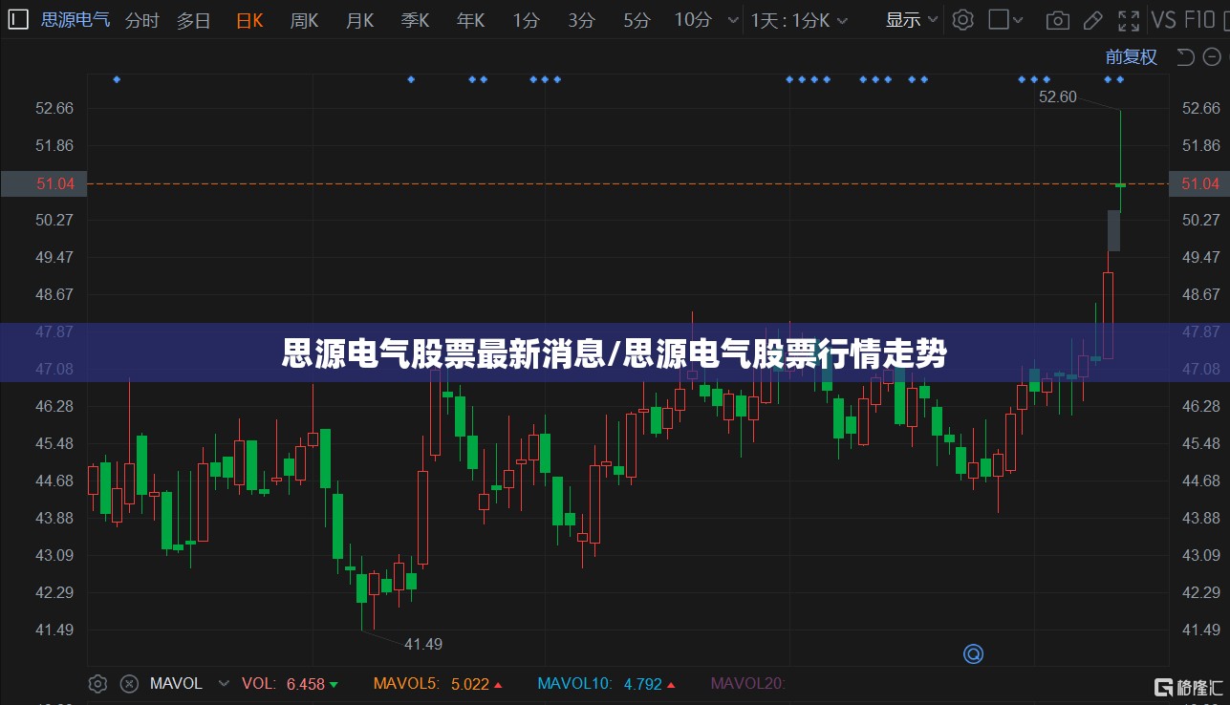The image size is (1230, 705).
Task: Click the VOL value 6.458
Action: pos(306,684)
